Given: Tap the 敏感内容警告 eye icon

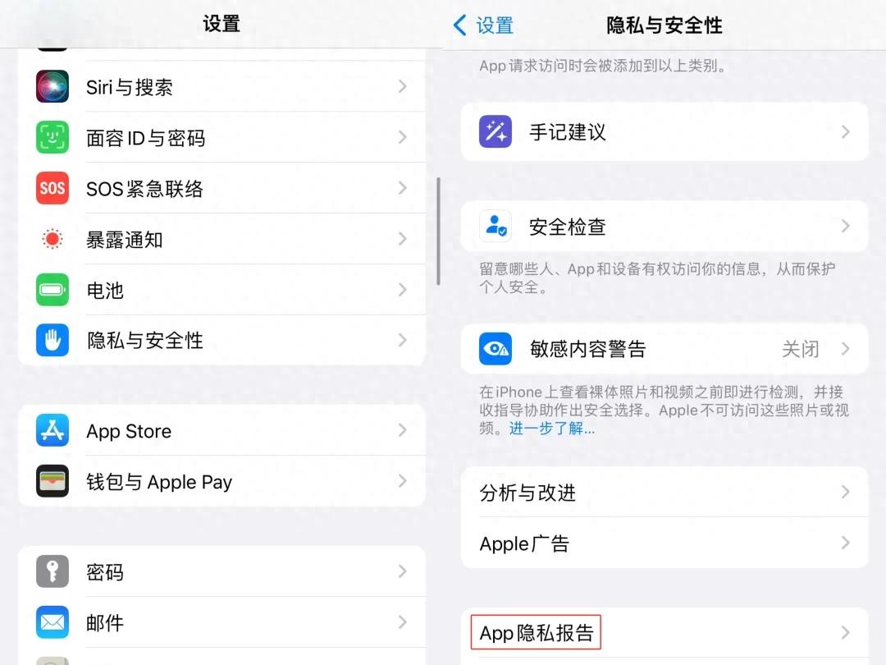Looking at the screenshot, I should 496,349.
